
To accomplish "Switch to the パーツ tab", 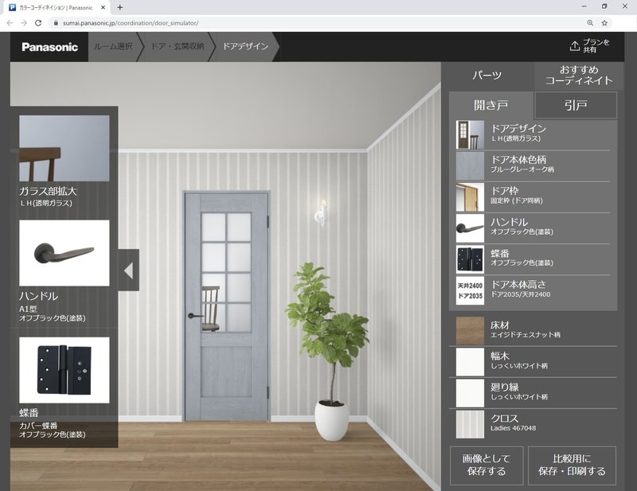I will pyautogui.click(x=487, y=75).
